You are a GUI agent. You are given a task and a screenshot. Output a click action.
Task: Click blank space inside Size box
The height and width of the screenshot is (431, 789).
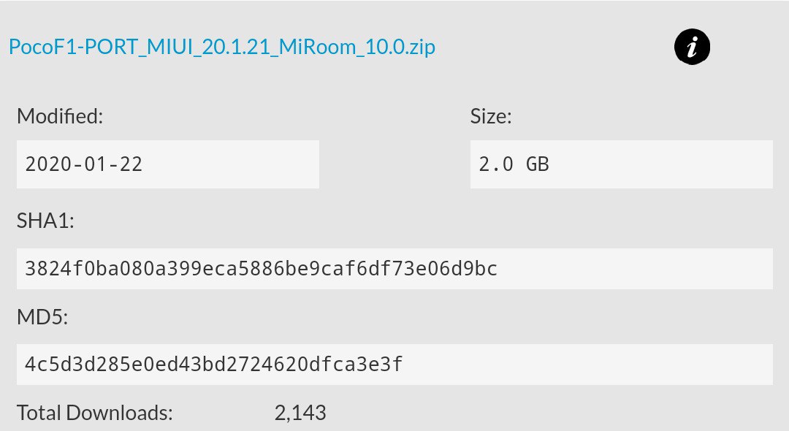point(661,164)
